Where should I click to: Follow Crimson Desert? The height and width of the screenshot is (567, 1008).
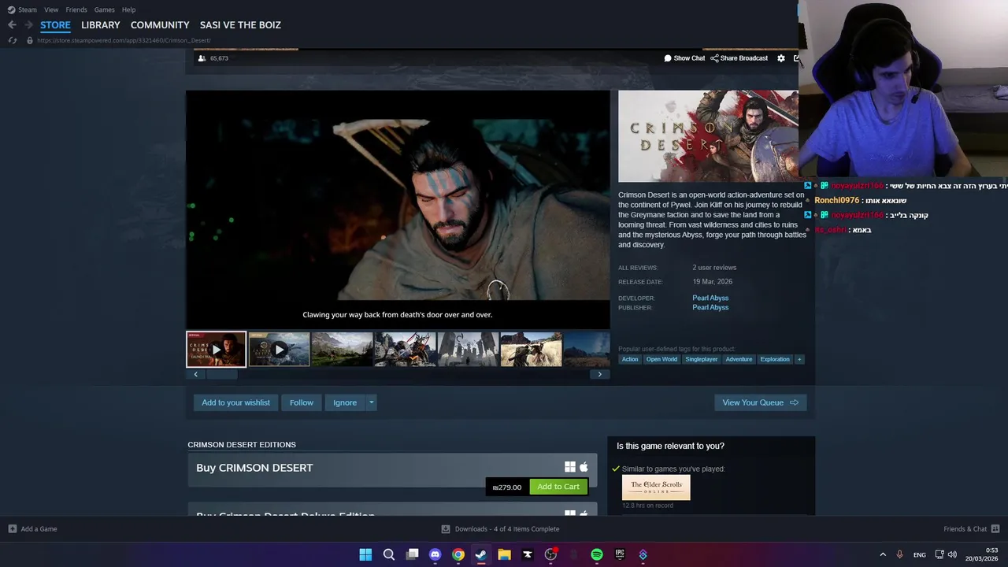click(301, 402)
